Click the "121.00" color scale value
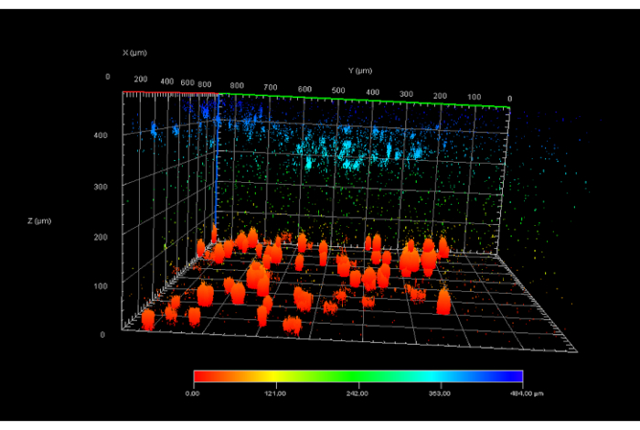The height and width of the screenshot is (430, 640). tap(275, 393)
